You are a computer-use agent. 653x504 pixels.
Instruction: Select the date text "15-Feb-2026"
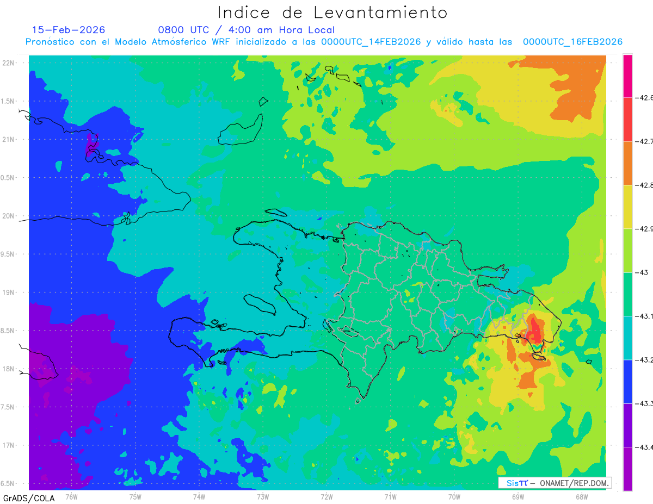click(x=69, y=30)
